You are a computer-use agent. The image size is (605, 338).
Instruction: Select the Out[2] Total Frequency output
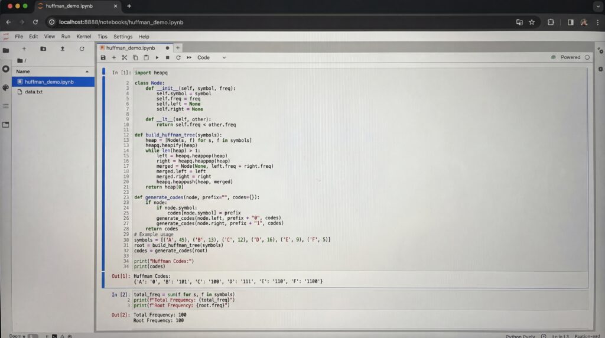point(160,317)
